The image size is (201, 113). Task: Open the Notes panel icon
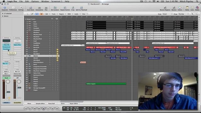(187, 8)
